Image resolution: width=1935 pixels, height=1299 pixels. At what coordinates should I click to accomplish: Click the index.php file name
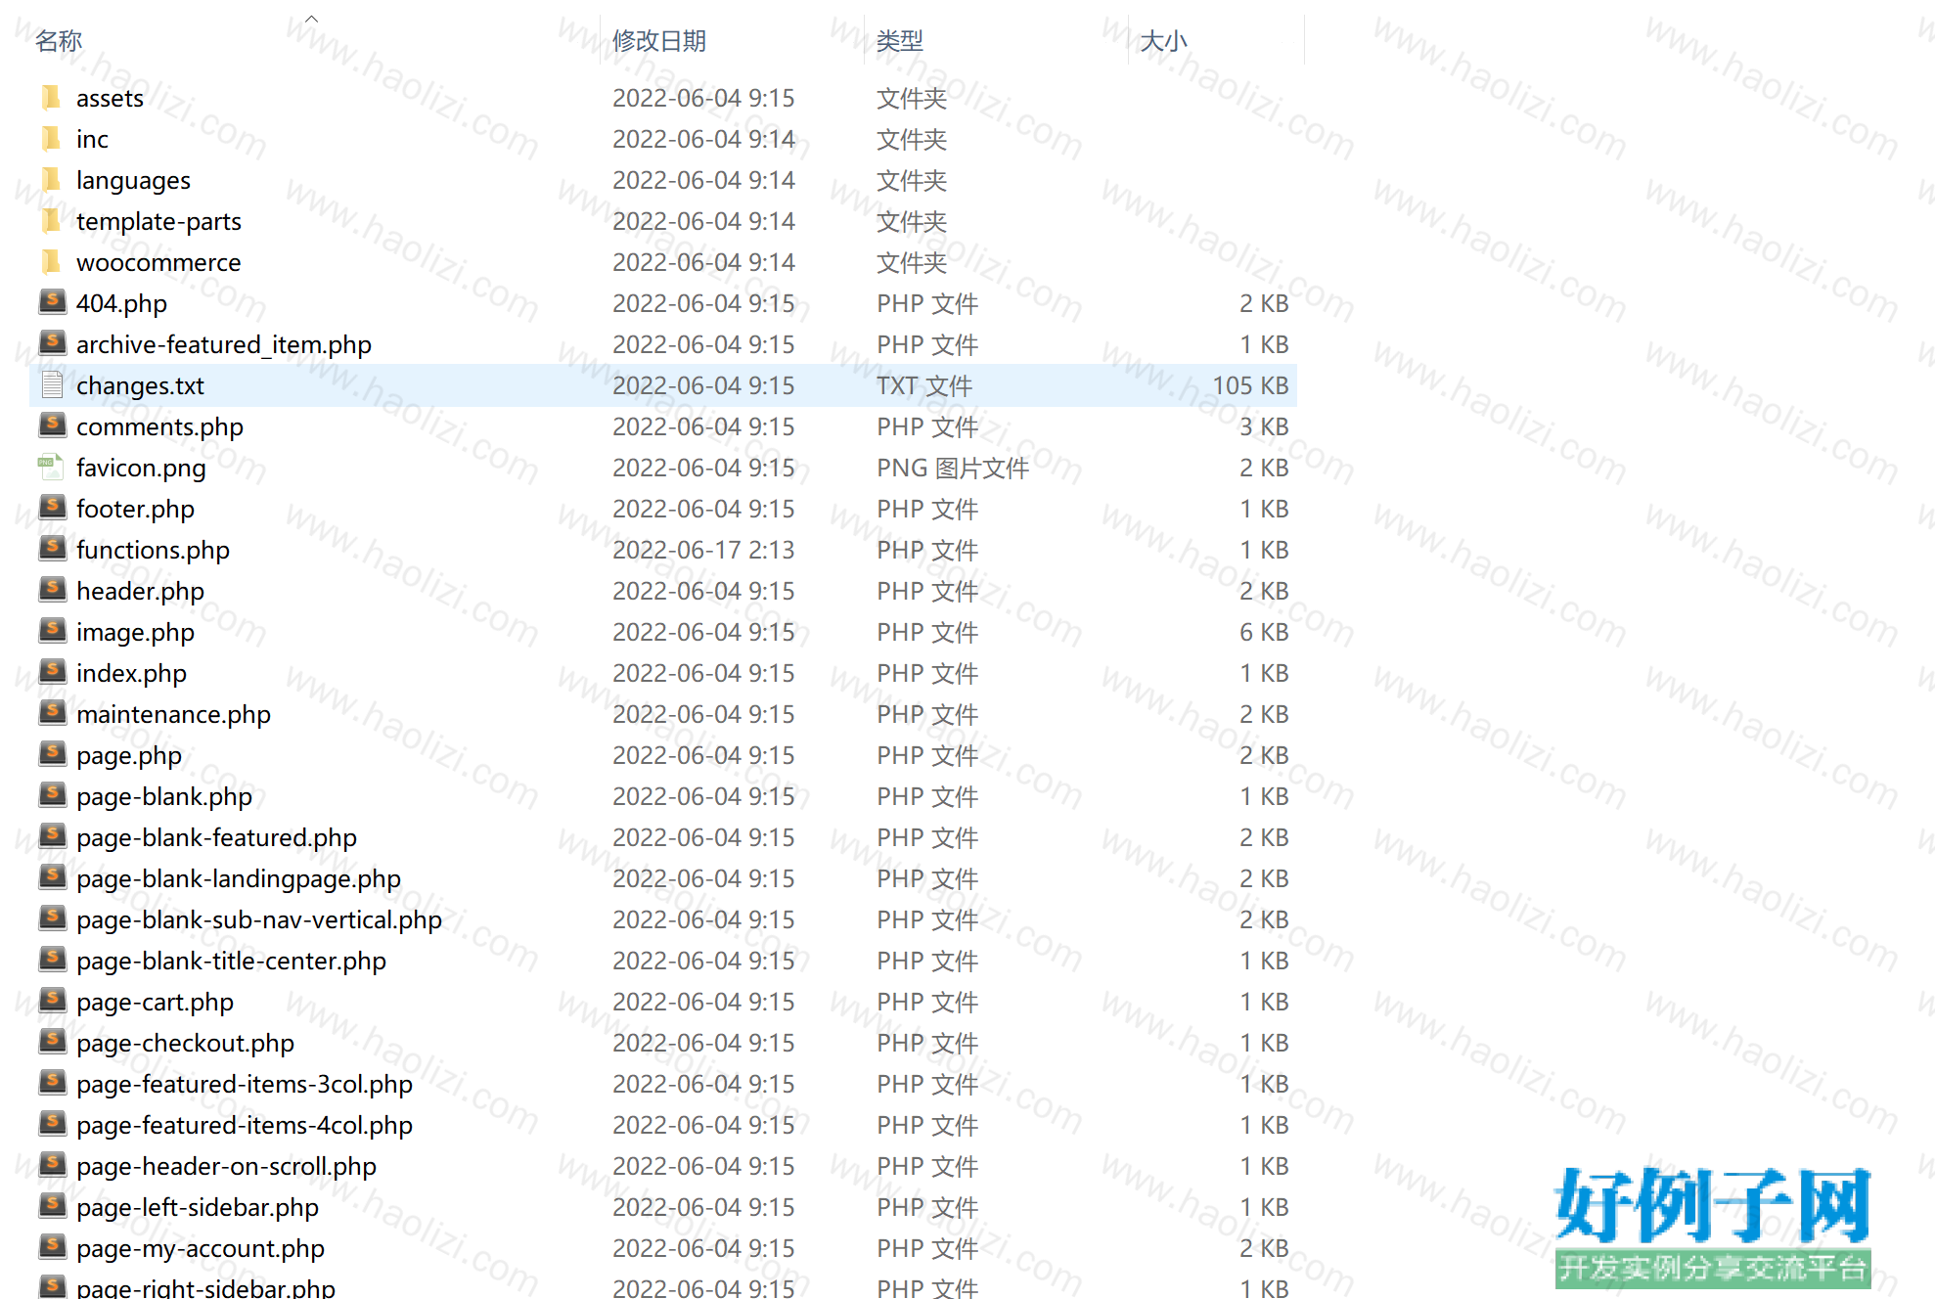coord(131,673)
